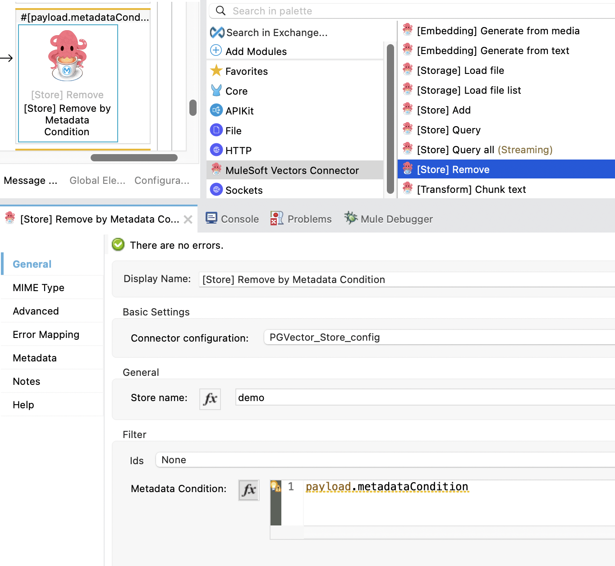This screenshot has height=566, width=615.
Task: Select the General settings section
Action: (x=52, y=264)
